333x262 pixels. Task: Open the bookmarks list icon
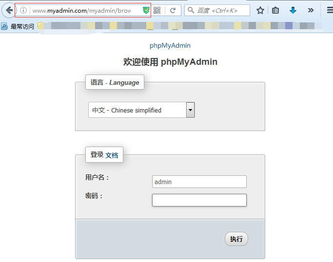pos(275,10)
